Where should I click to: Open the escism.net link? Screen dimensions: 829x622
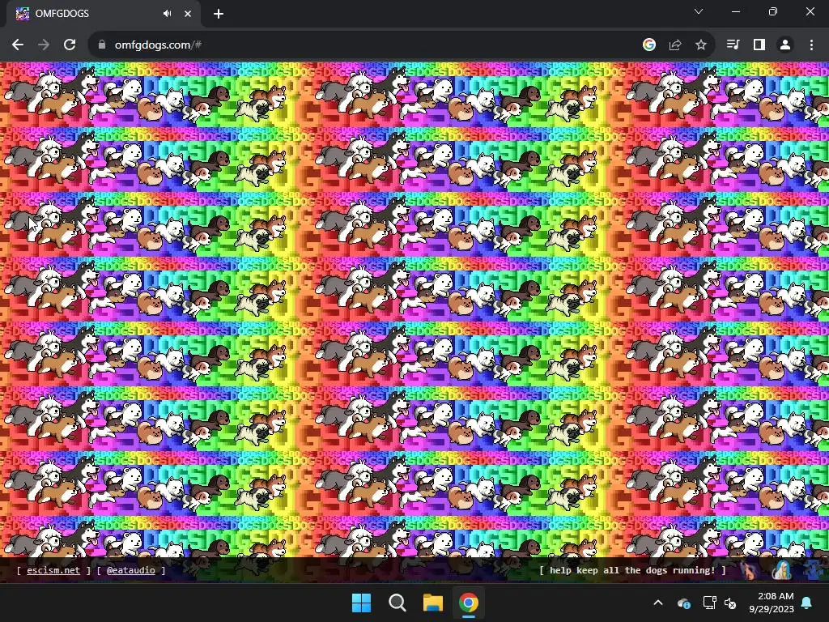tap(53, 570)
